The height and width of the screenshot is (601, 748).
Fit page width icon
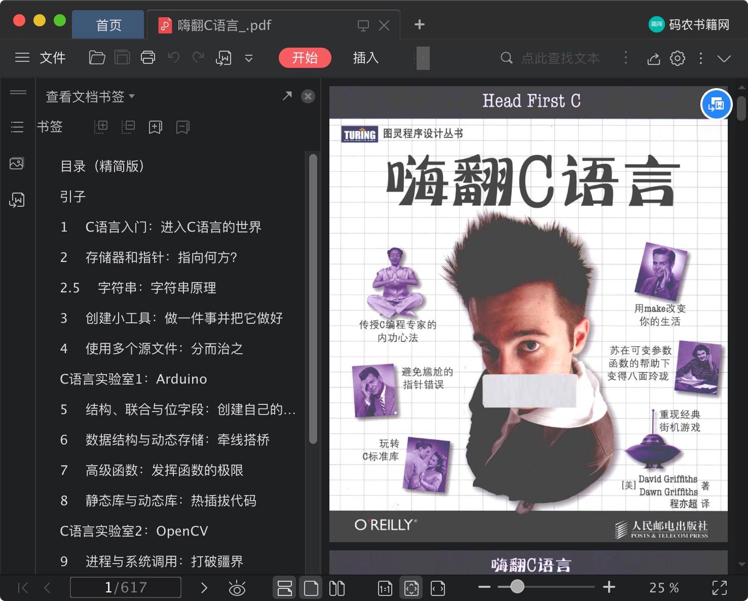point(438,588)
